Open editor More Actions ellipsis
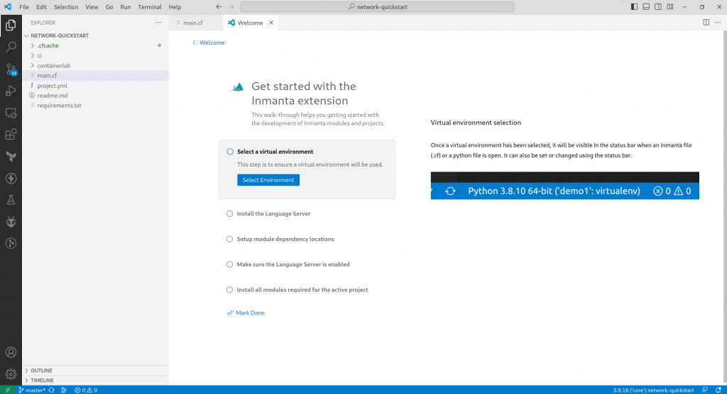The image size is (727, 394). tap(718, 23)
